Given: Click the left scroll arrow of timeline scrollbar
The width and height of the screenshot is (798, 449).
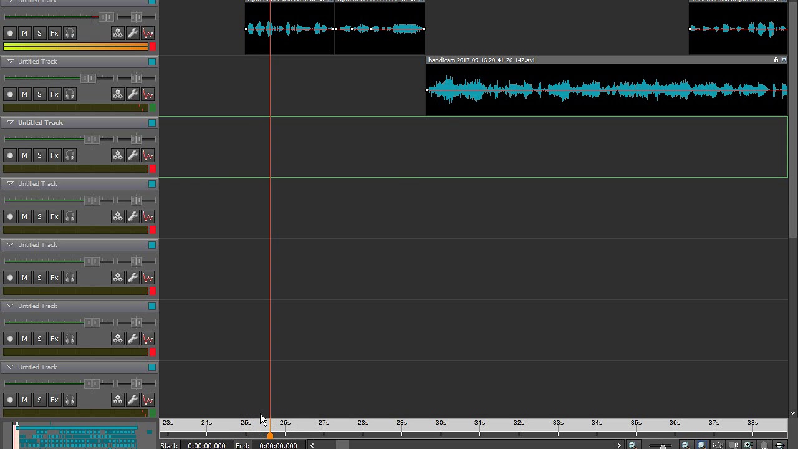Looking at the screenshot, I should tap(312, 445).
